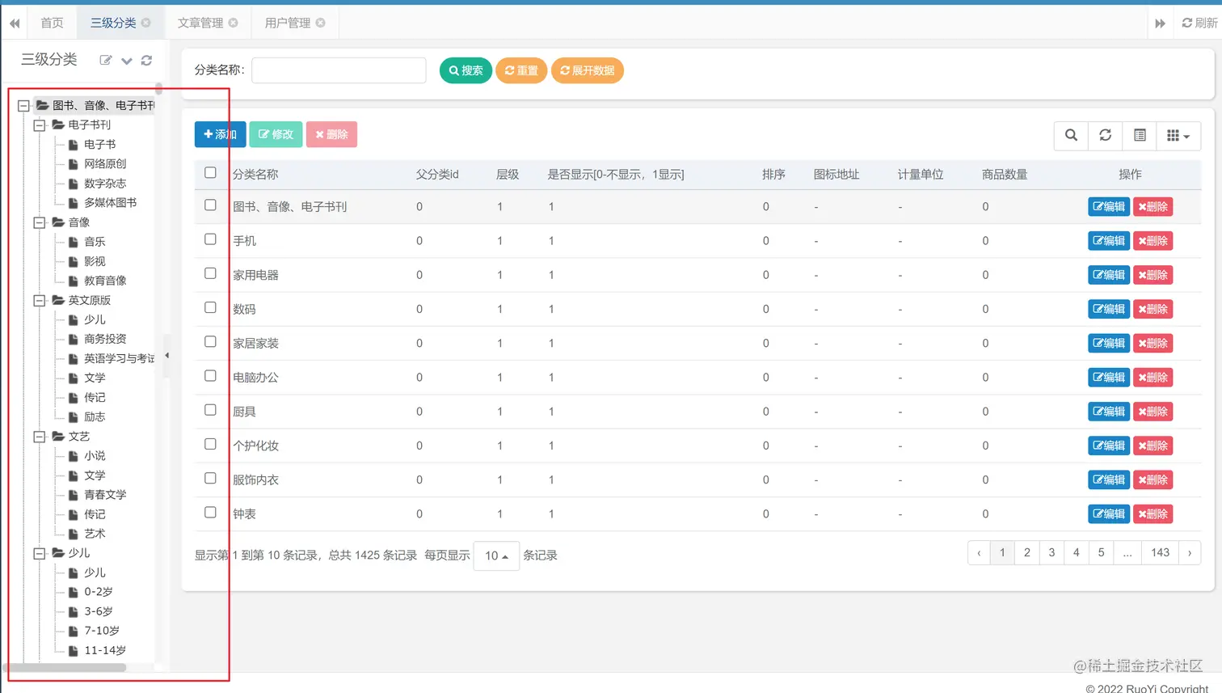
Task: Toggle the select-all checkbox in table header
Action: coord(210,172)
